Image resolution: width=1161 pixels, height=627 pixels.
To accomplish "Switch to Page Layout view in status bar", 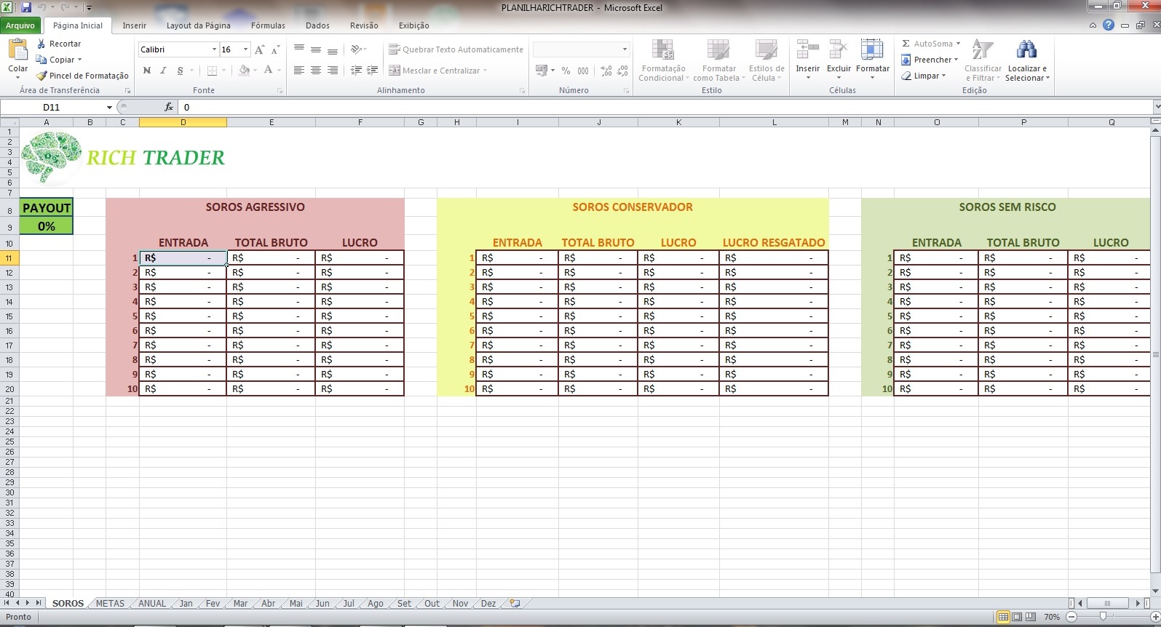I will coord(1017,617).
